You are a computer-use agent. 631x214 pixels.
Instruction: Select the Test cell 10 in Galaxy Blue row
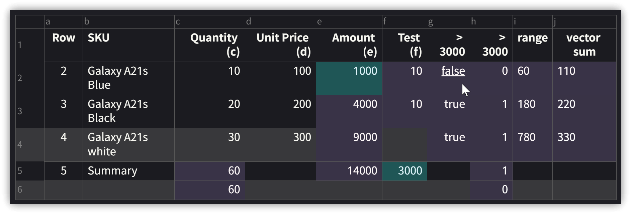coord(404,78)
